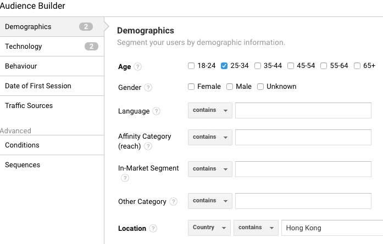383x244 pixels.
Task: Open the Traffic Sources section
Action: tap(29, 106)
